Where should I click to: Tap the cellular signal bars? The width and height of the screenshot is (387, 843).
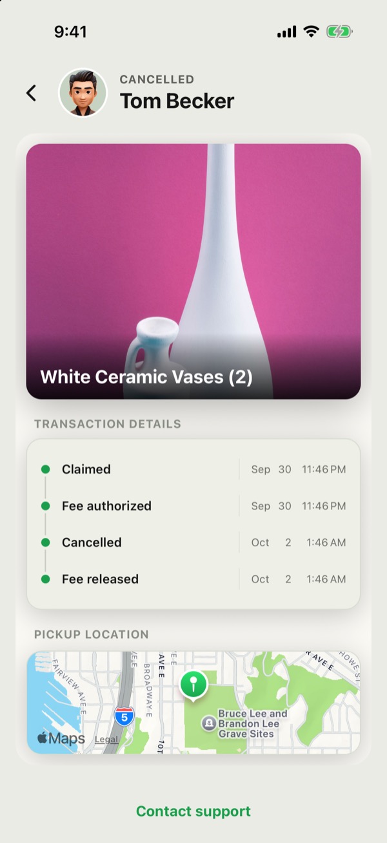[287, 32]
